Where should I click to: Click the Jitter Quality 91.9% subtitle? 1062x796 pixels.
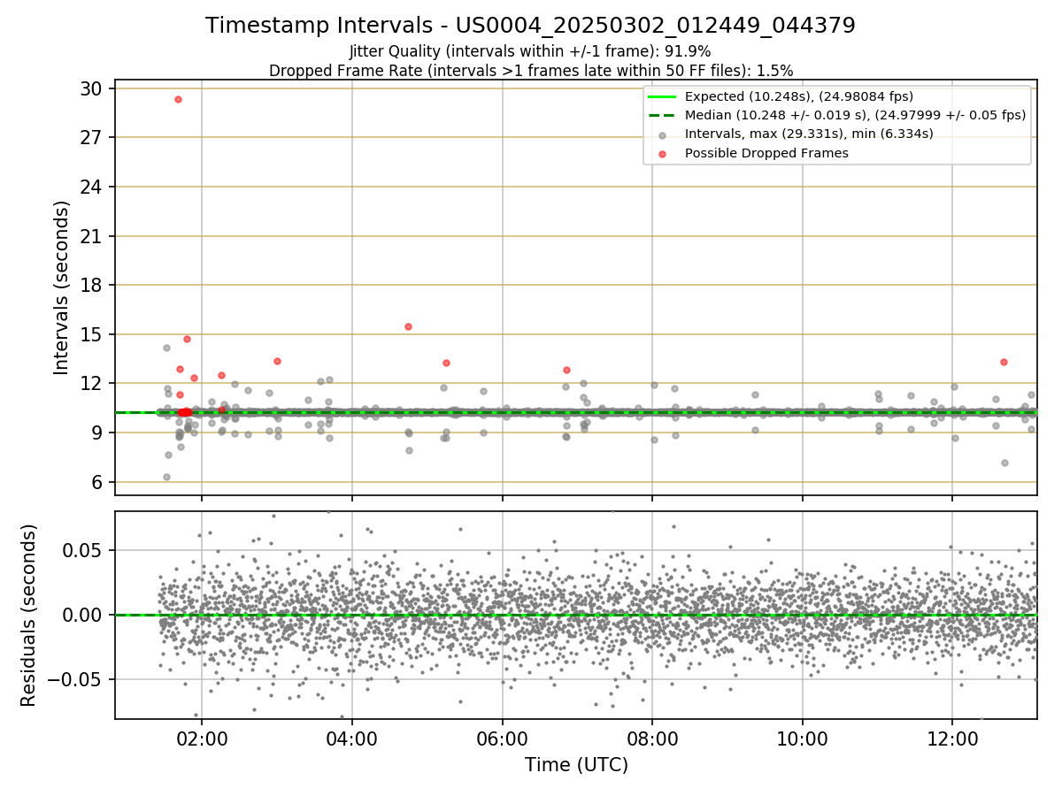[530, 51]
